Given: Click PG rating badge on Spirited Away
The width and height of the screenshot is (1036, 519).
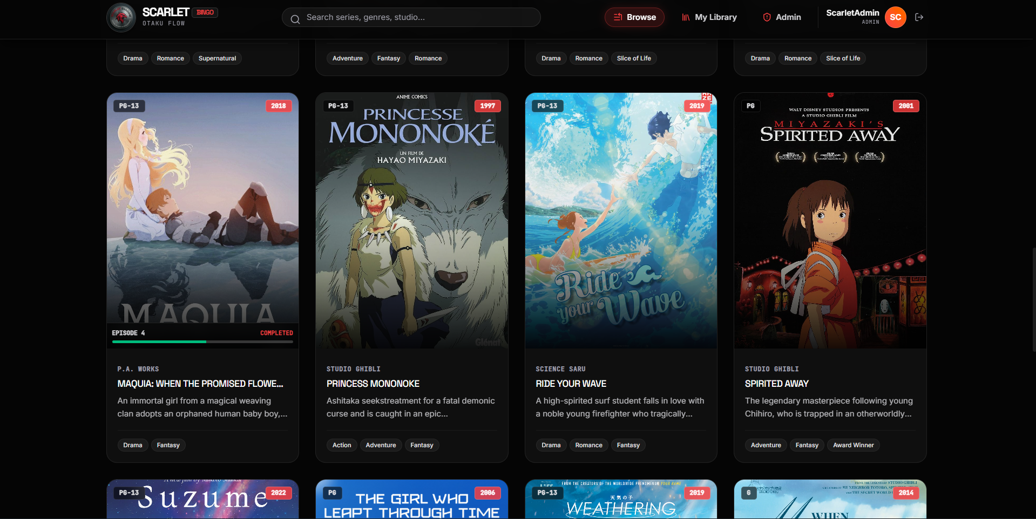Looking at the screenshot, I should tap(750, 106).
